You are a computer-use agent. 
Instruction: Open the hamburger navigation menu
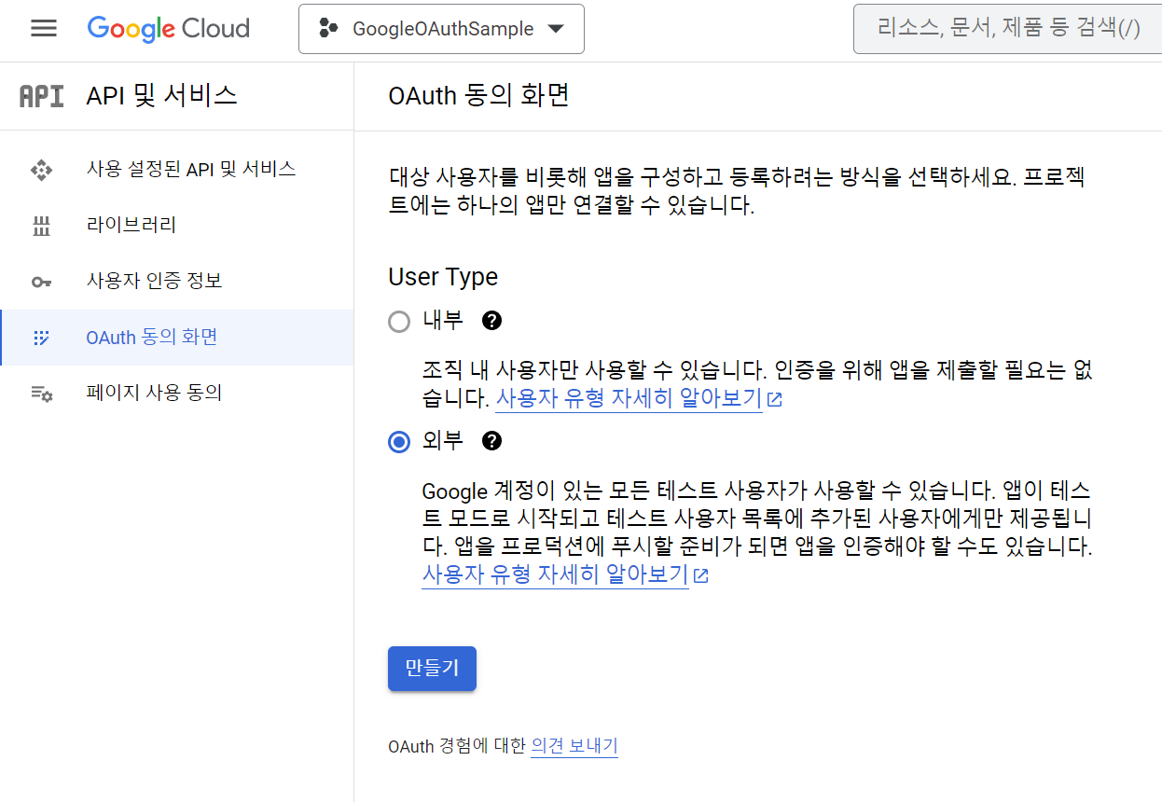click(x=44, y=29)
